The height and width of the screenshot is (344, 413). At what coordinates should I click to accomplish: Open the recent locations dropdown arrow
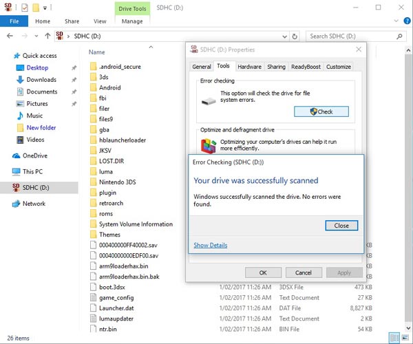coord(36,36)
